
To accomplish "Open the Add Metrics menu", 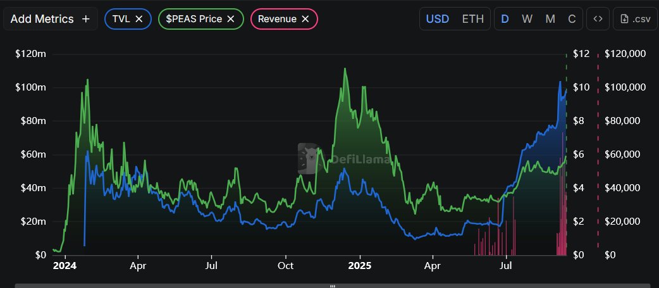I will pyautogui.click(x=51, y=19).
